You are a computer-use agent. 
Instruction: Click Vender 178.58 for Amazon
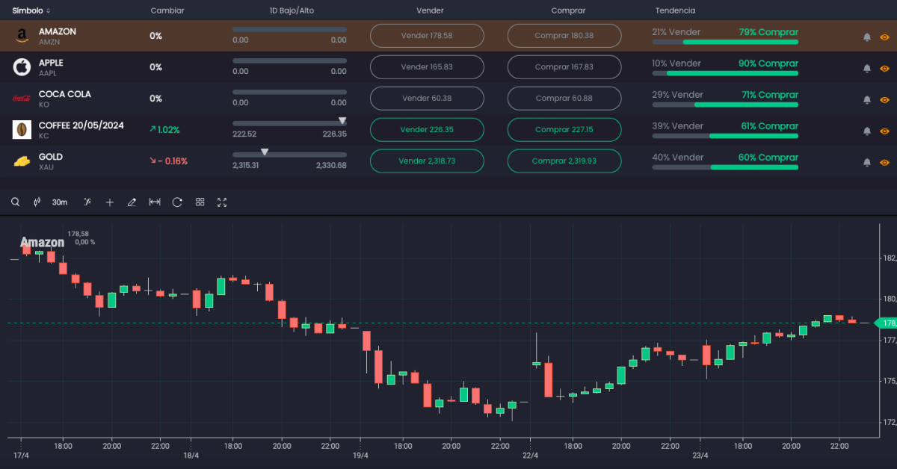(427, 36)
